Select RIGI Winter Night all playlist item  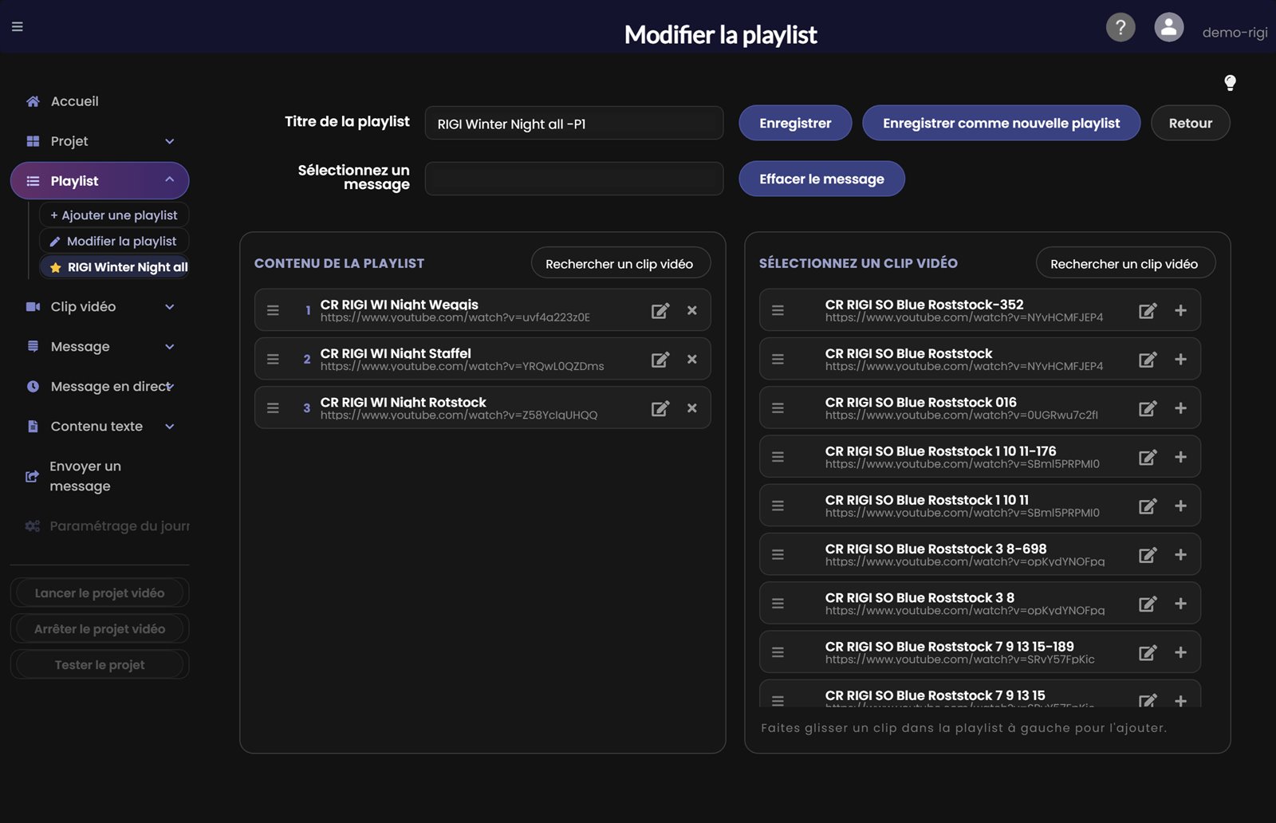coord(114,267)
